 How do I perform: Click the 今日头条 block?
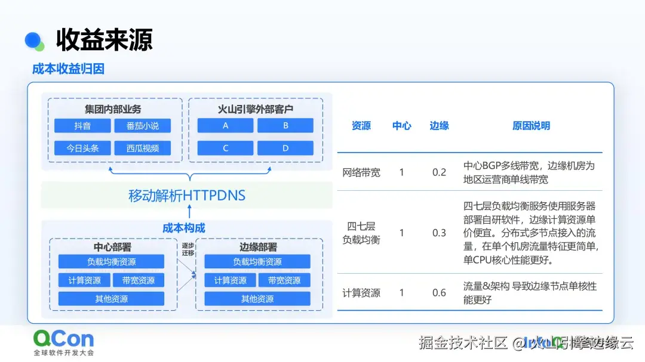(x=82, y=148)
